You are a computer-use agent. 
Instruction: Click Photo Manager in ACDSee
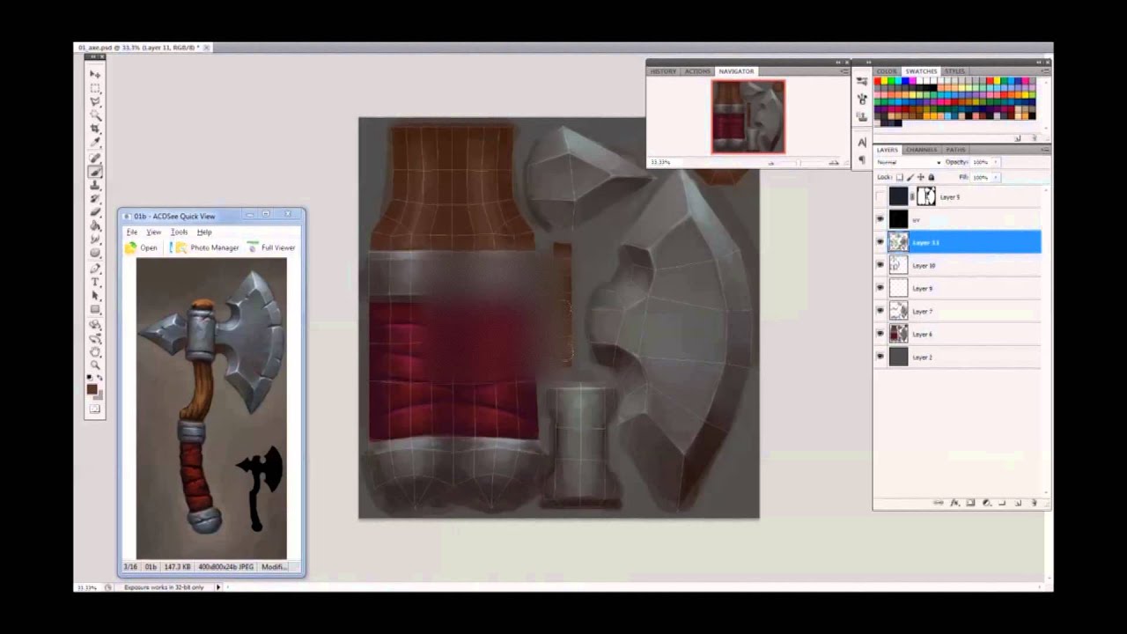[x=207, y=247]
